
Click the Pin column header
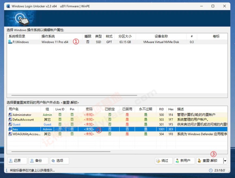(x=72, y=109)
